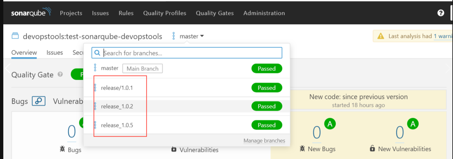
Task: Select the master Main Branch entry
Action: tap(187, 68)
